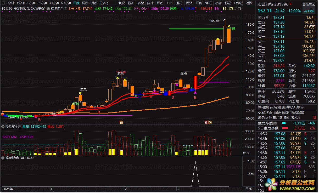
Task: Expand the 操盘资金副 indicator dropdown
Action: (3, 126)
